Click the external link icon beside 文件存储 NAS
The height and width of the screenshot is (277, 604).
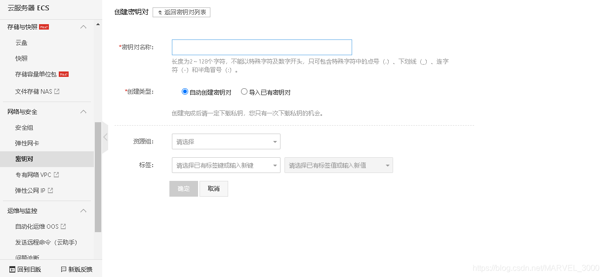[x=57, y=92]
